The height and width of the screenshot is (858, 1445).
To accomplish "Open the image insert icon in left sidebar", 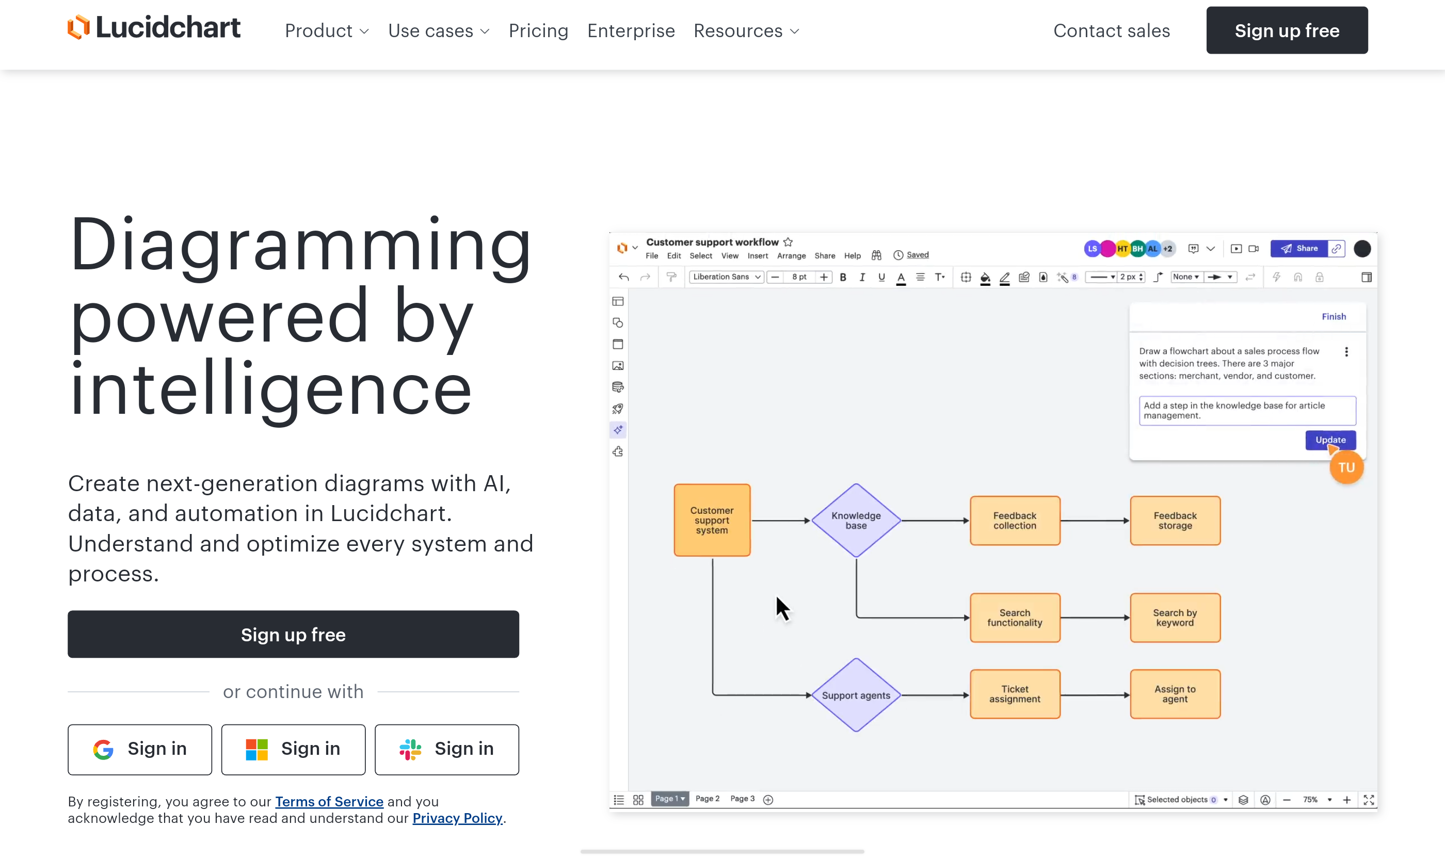I will click(x=618, y=365).
